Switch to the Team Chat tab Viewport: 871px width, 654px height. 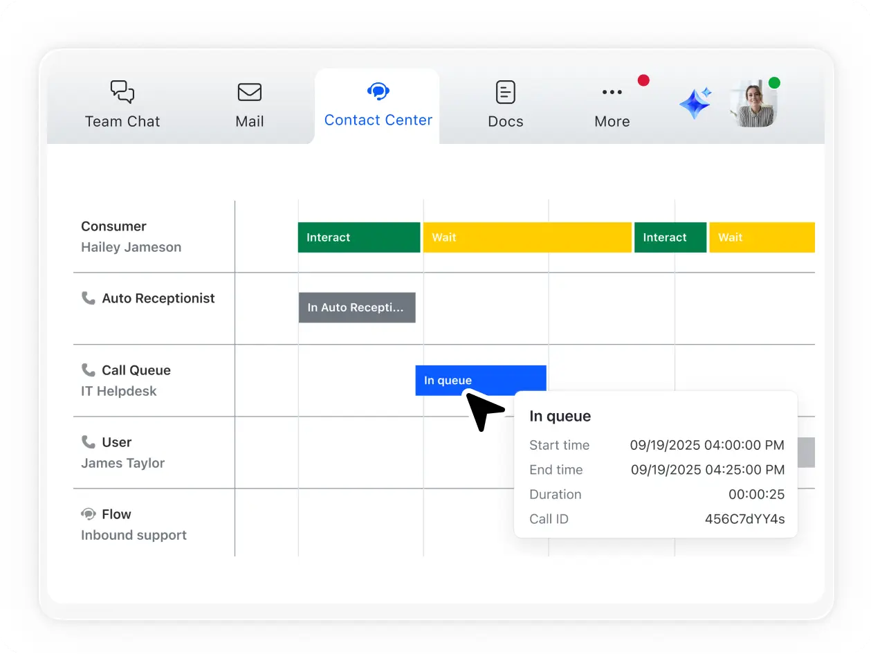point(122,105)
